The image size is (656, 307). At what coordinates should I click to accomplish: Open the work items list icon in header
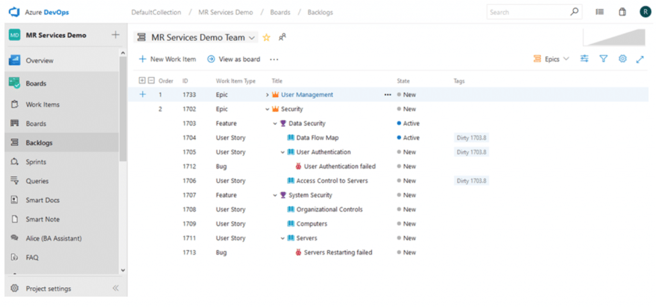point(600,12)
